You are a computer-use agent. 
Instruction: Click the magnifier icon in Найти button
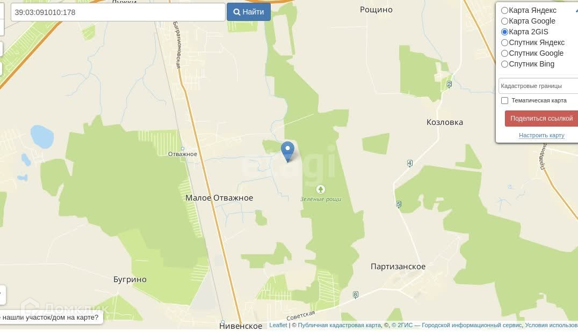tap(237, 12)
